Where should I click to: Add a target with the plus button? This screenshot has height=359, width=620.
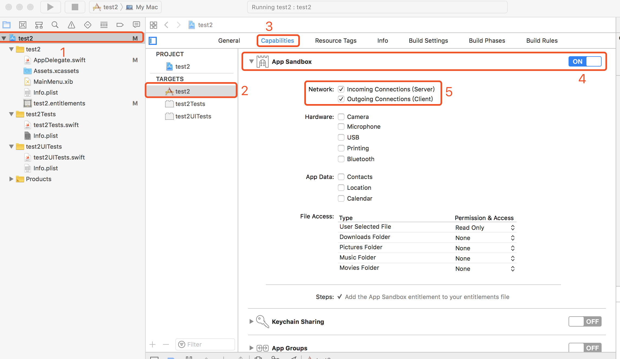(x=153, y=344)
